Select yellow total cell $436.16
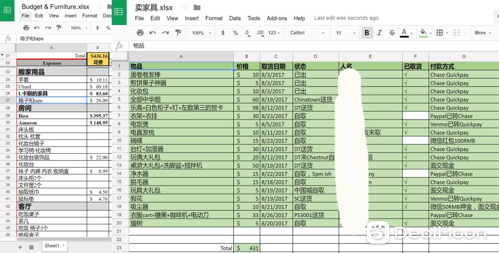Screen dimensions: 499x253 (x=98, y=55)
